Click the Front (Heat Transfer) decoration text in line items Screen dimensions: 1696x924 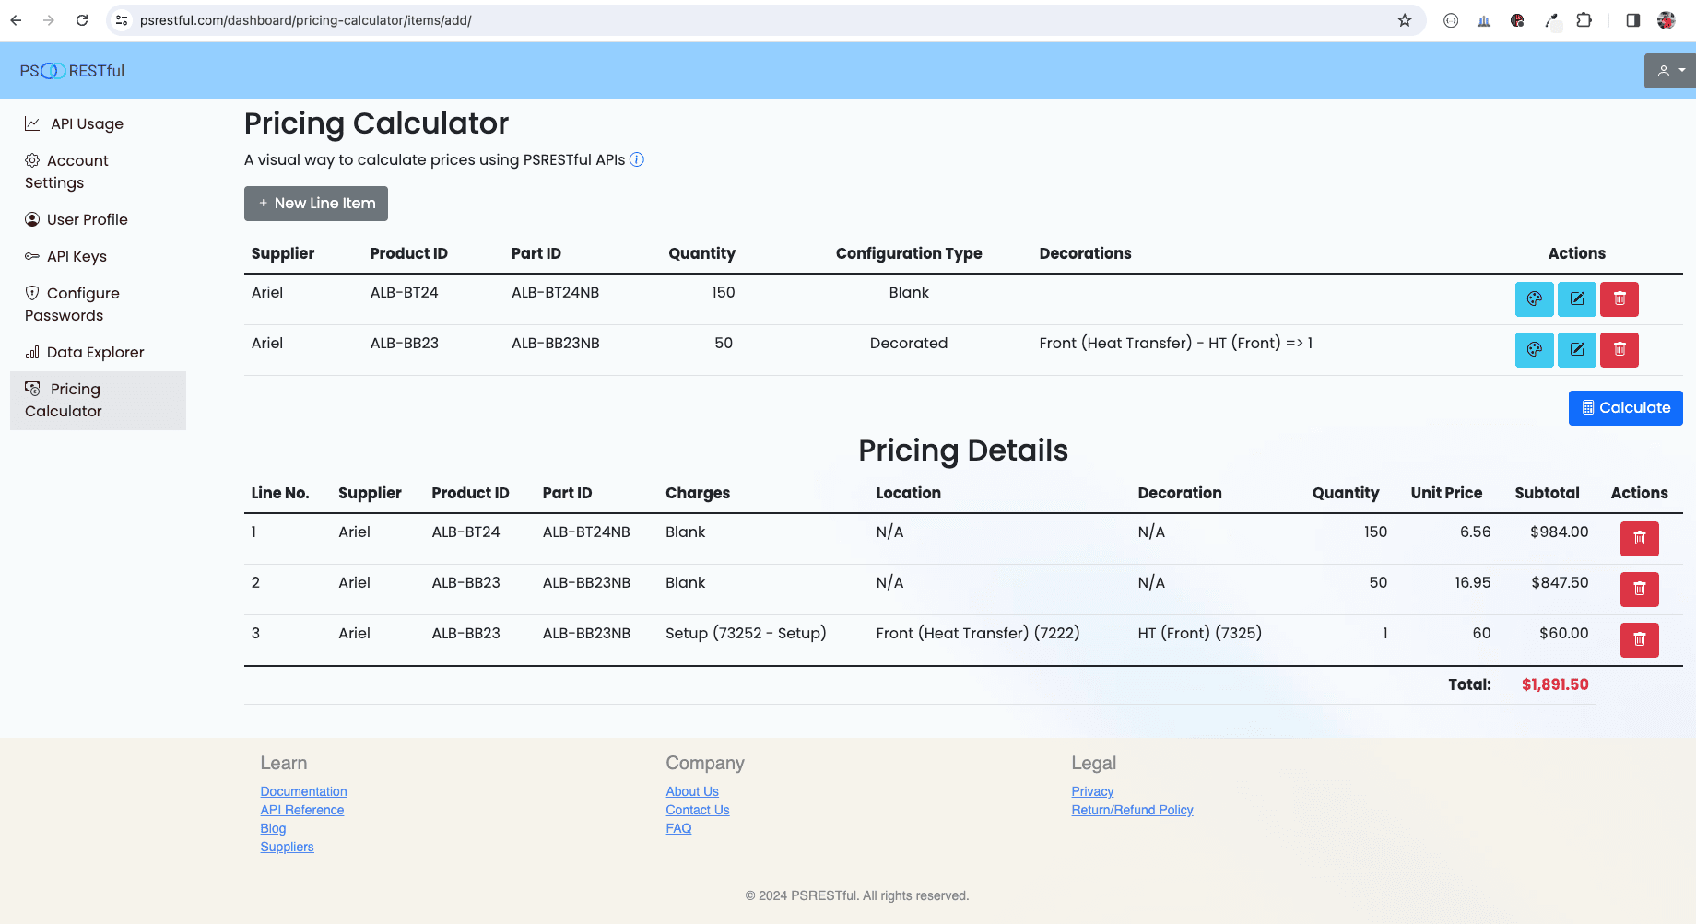[x=1175, y=343]
